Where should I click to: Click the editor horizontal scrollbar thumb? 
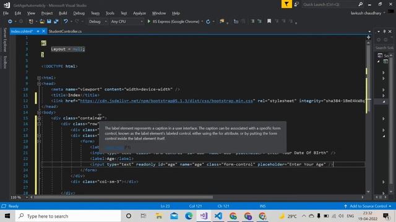123,197
